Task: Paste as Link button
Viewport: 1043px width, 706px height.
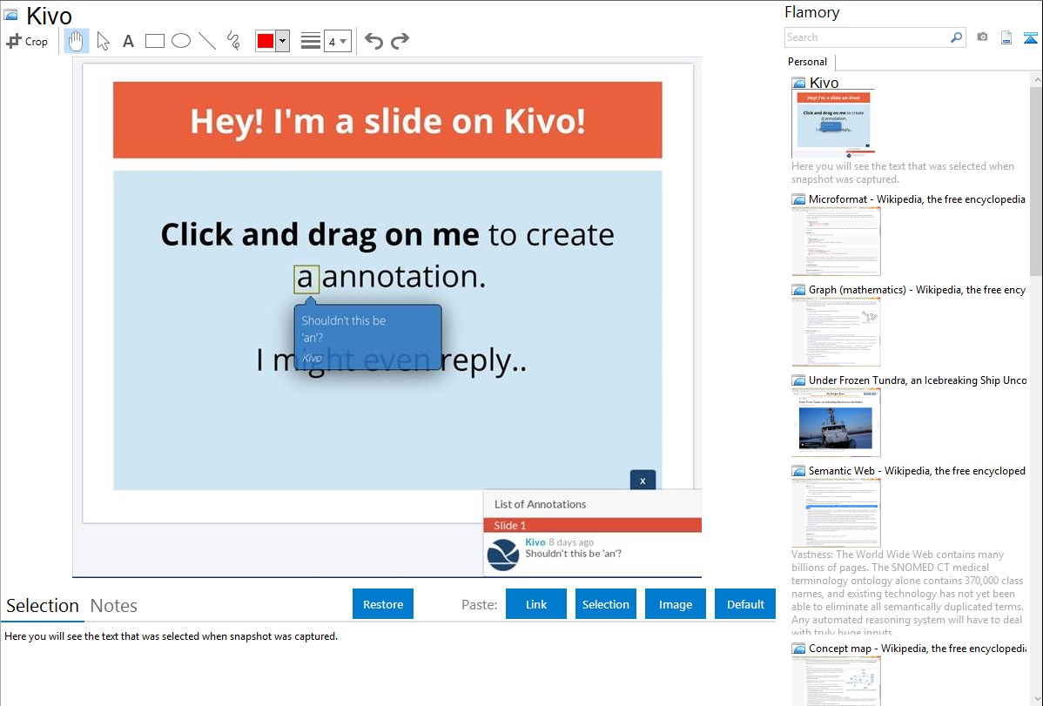Action: pyautogui.click(x=536, y=604)
